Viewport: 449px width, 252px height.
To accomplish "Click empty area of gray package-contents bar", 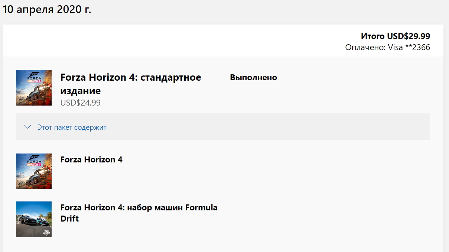I will (x=260, y=127).
